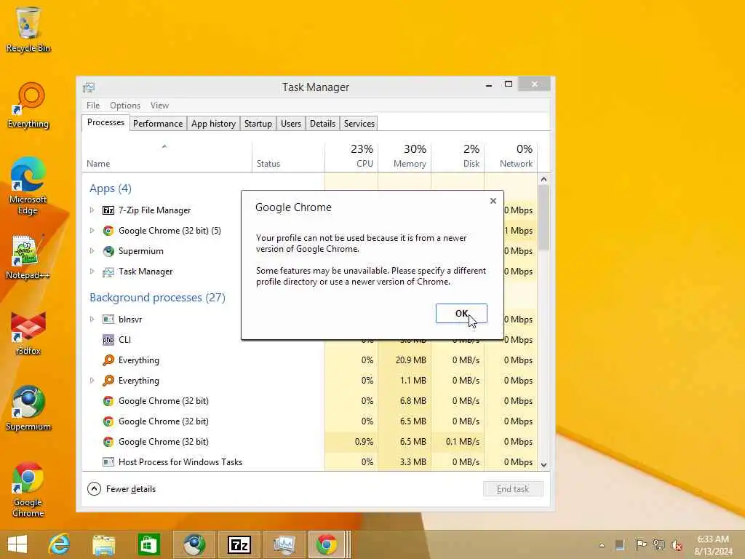
Task: Click the Task Manager app row icon
Action: coord(108,271)
